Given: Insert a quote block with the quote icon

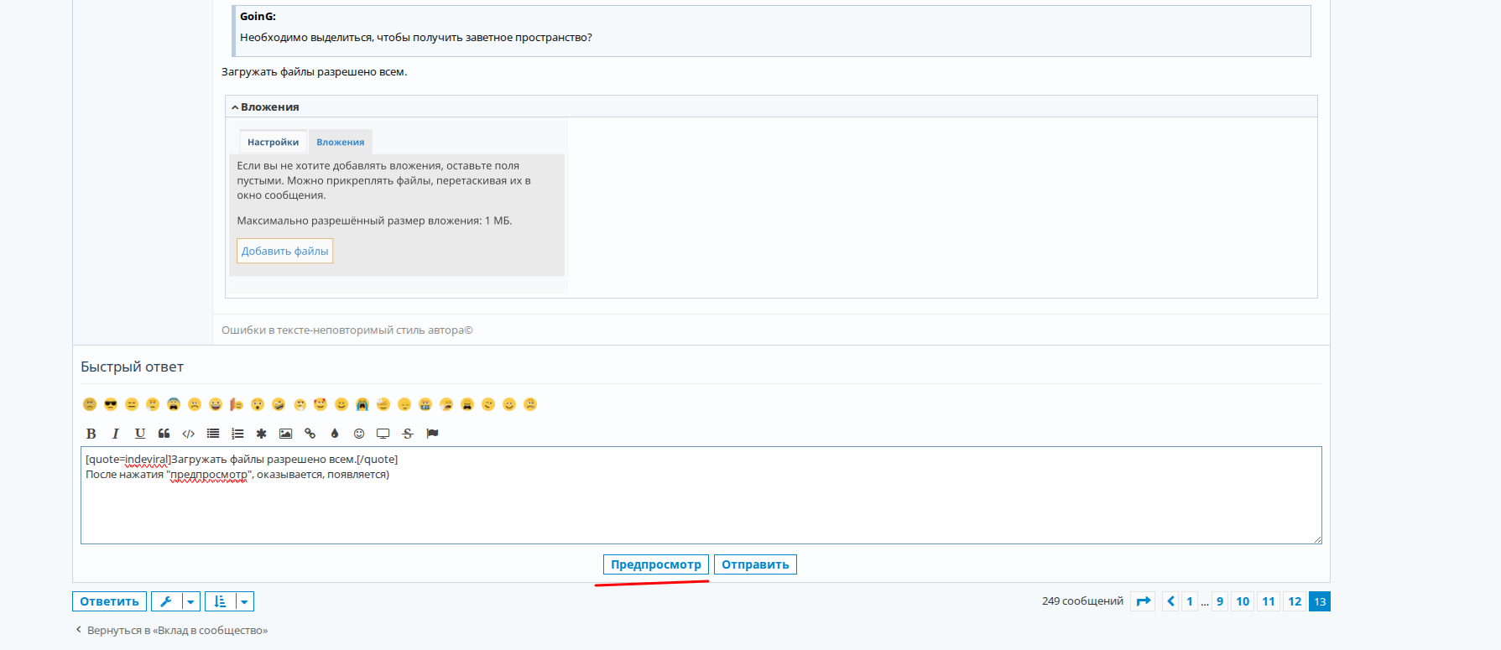Looking at the screenshot, I should 164,434.
